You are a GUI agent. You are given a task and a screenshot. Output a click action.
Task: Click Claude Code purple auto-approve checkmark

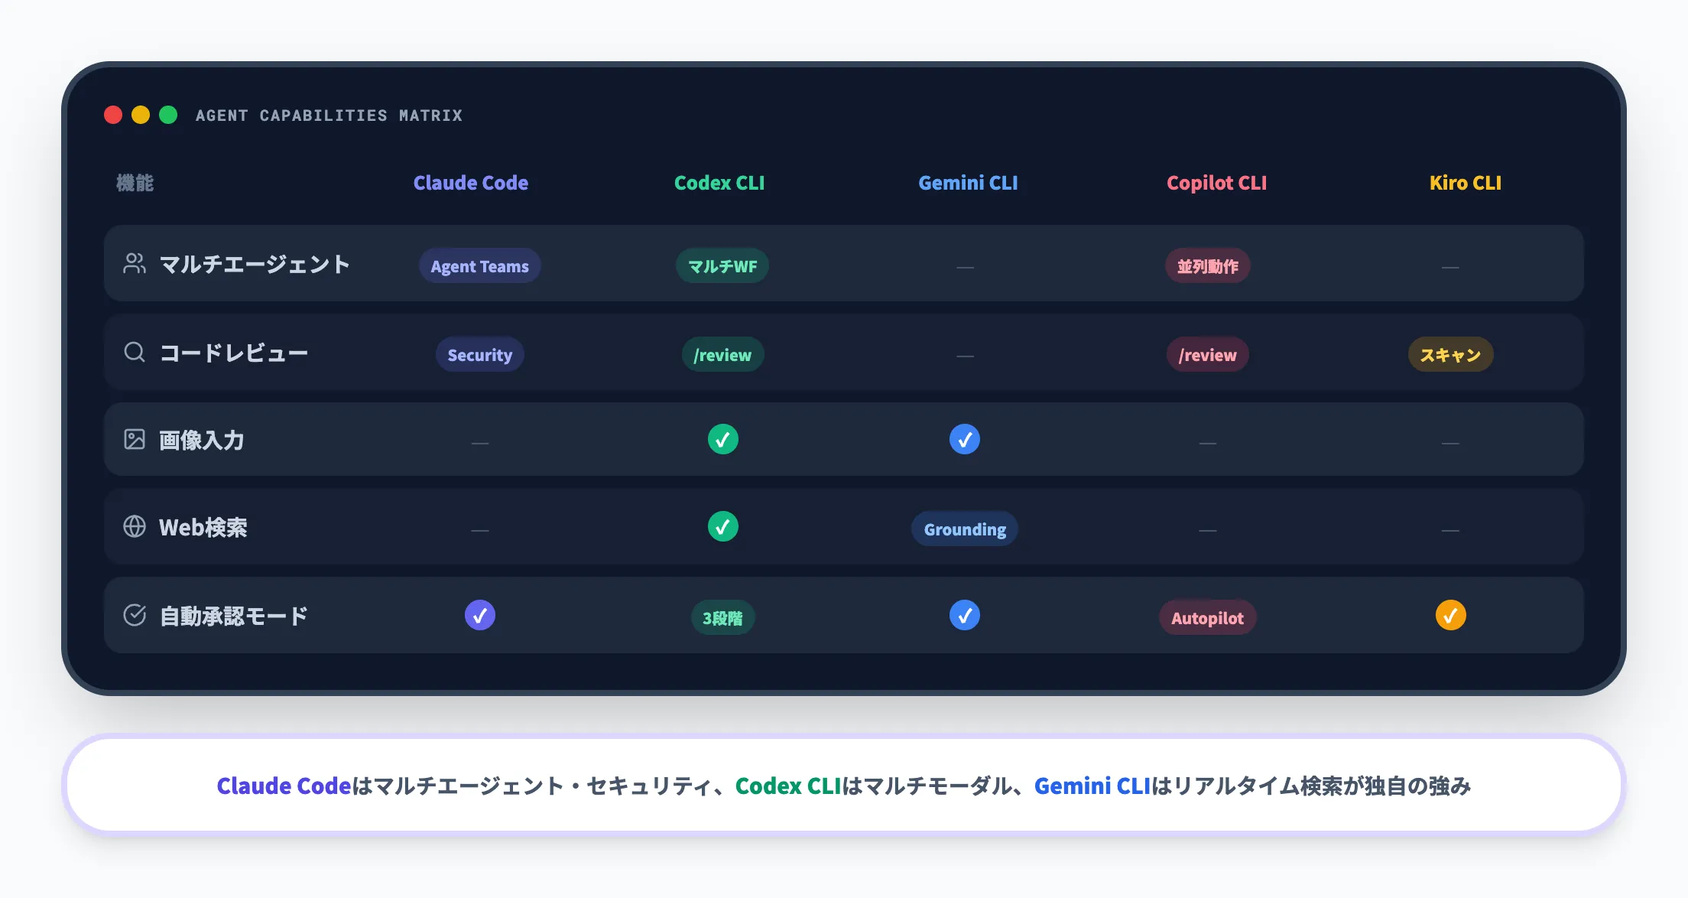[480, 615]
